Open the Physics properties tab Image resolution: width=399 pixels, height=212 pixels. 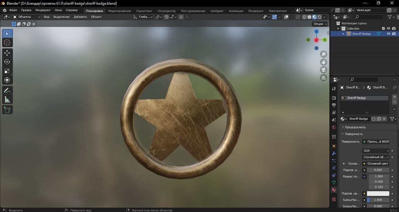[x=334, y=168]
